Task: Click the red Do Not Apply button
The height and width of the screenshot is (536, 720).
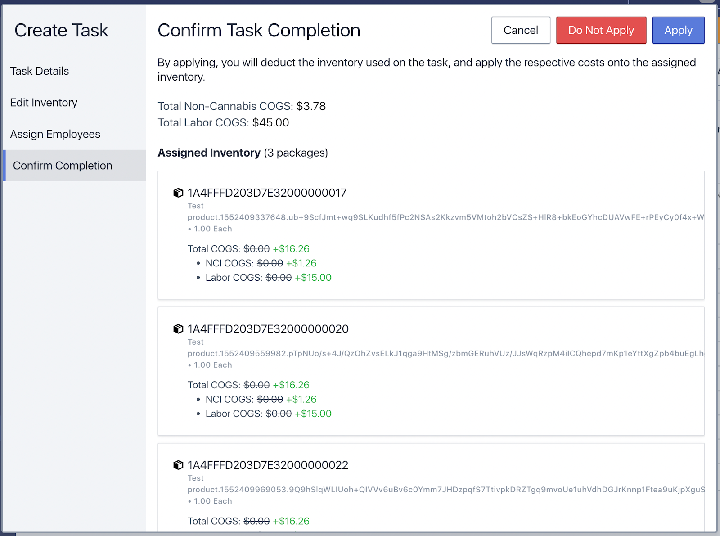Action: coord(601,30)
